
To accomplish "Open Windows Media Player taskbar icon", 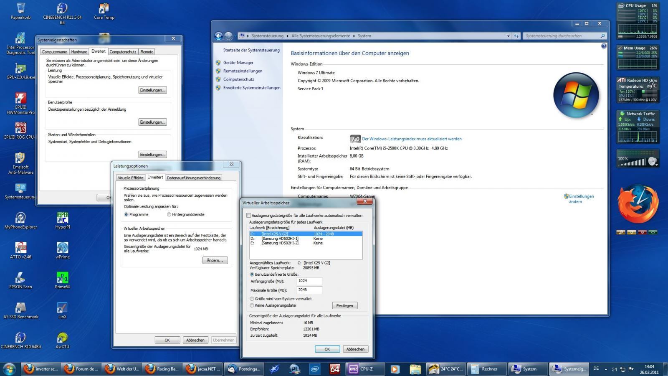I will click(395, 369).
